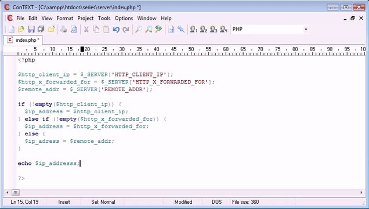This screenshot has height=209, width=369.
Task: Click the horizontal scrollbar right arrow
Action: click(361, 193)
